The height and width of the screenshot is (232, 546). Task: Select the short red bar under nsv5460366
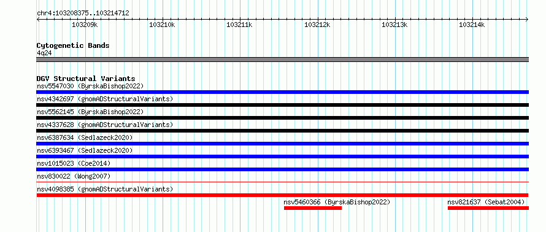click(313, 208)
